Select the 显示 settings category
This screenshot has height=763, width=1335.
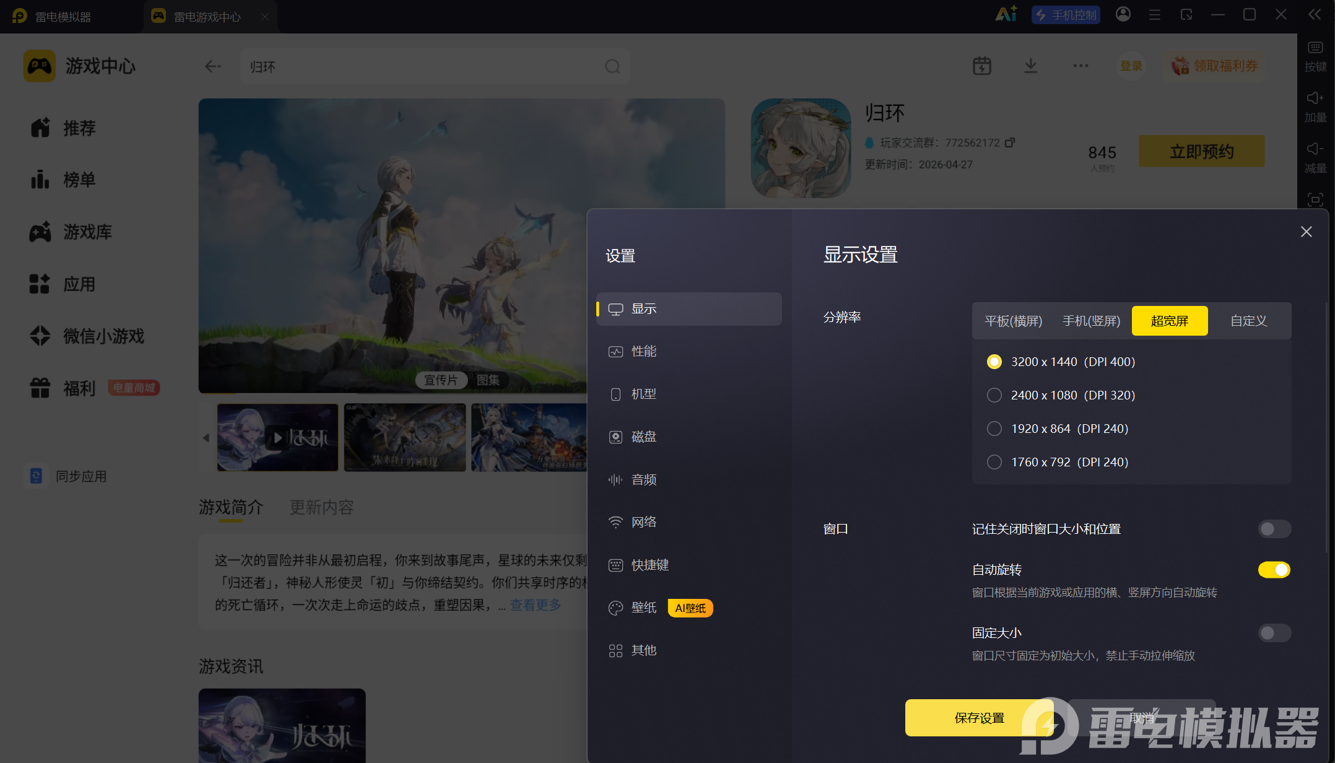[689, 309]
